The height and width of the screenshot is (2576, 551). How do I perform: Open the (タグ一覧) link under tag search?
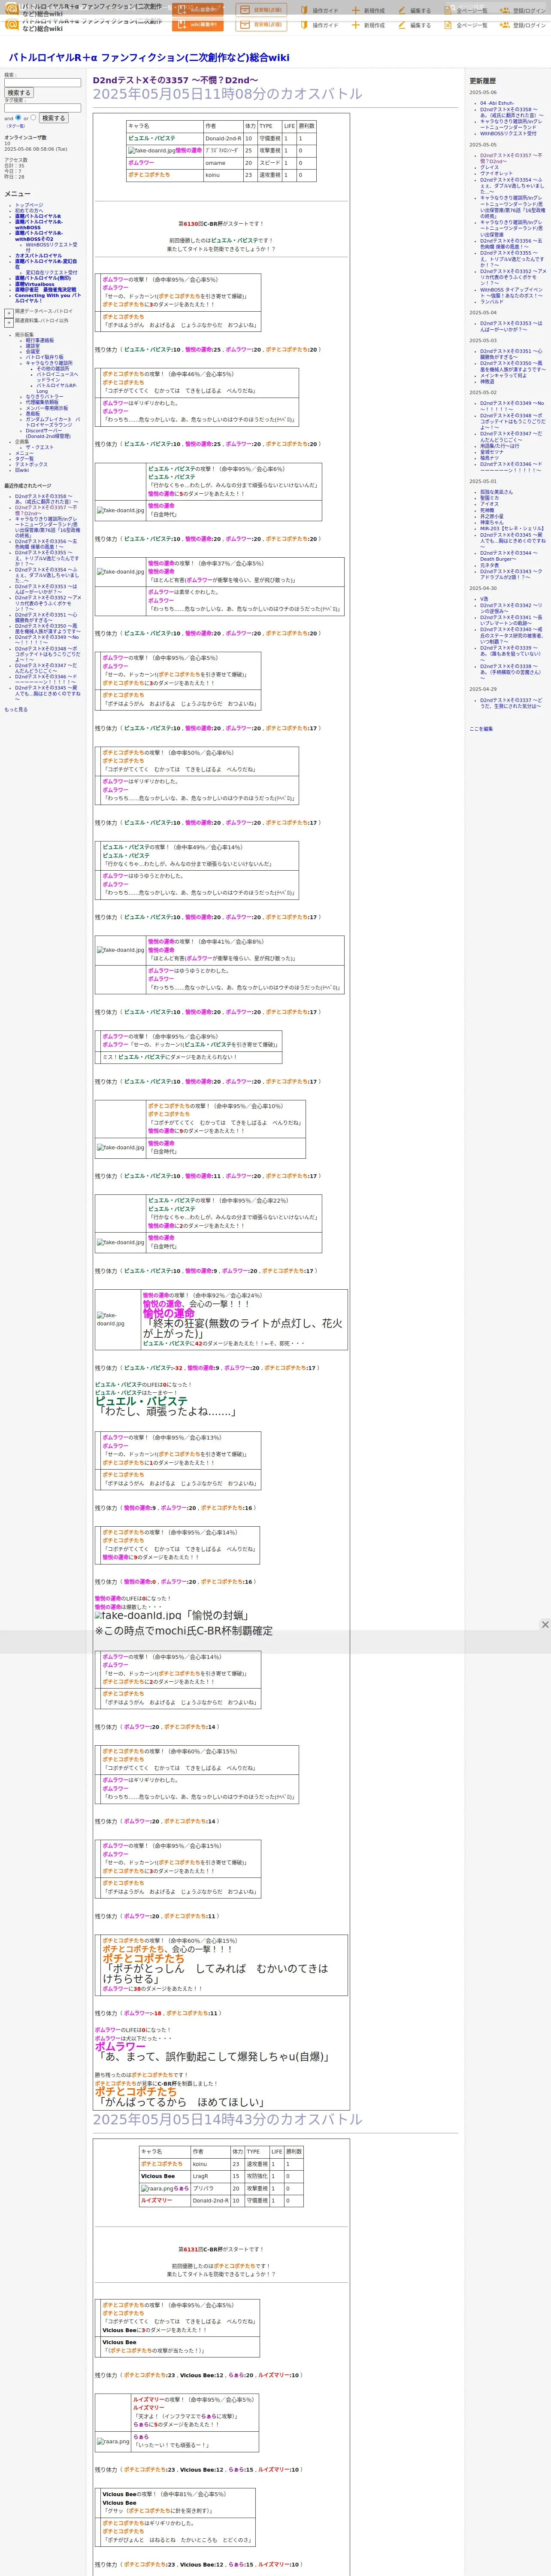coord(16,126)
